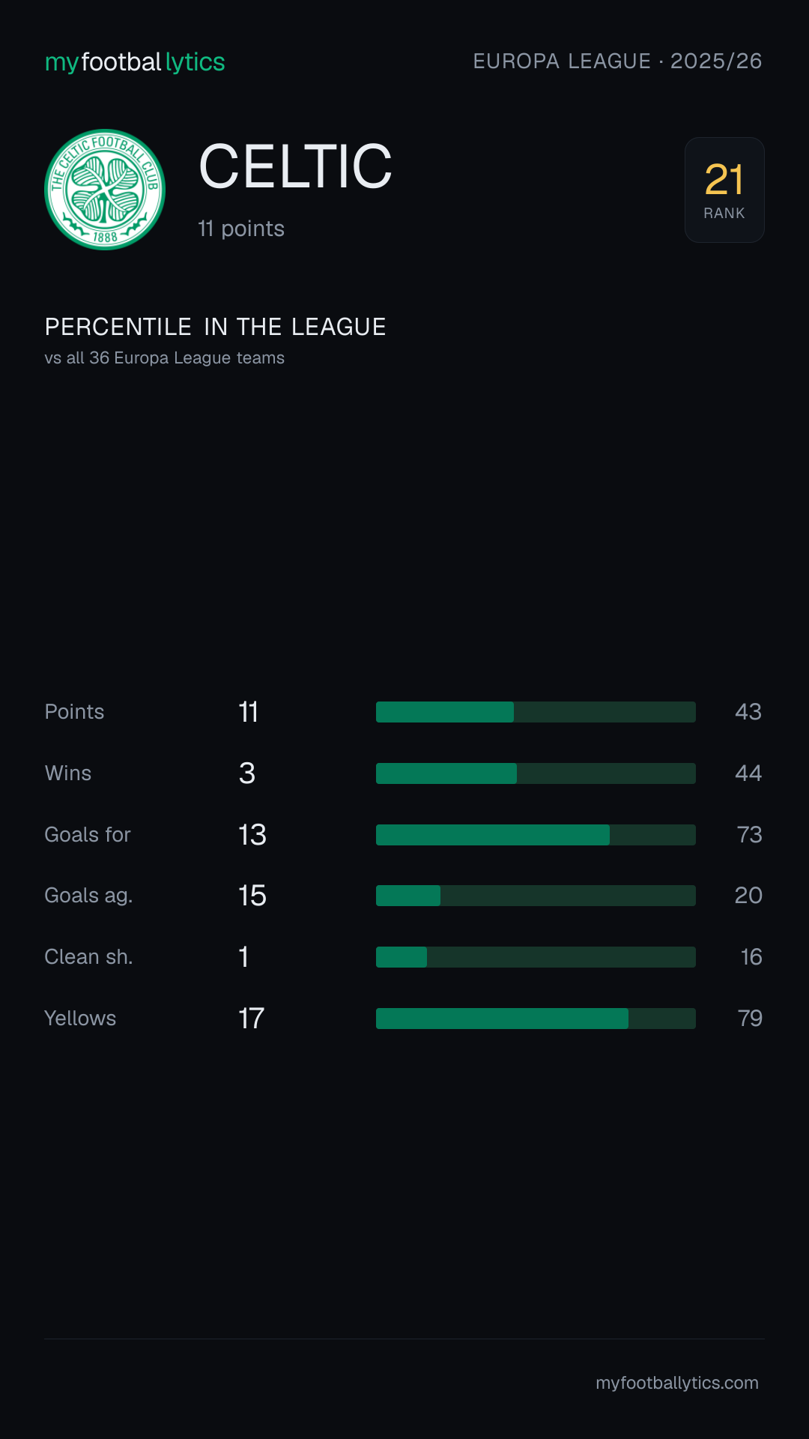Click the Goals ag. percentile bar
Screen dimensions: 809x1439
click(x=536, y=896)
